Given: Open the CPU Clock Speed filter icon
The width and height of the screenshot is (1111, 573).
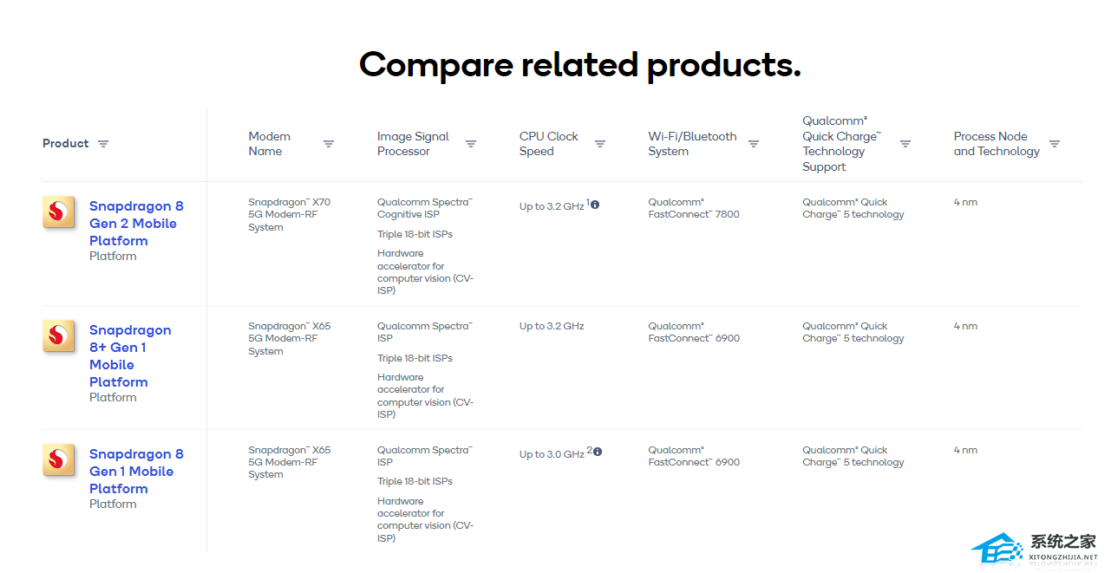Looking at the screenshot, I should coord(600,144).
